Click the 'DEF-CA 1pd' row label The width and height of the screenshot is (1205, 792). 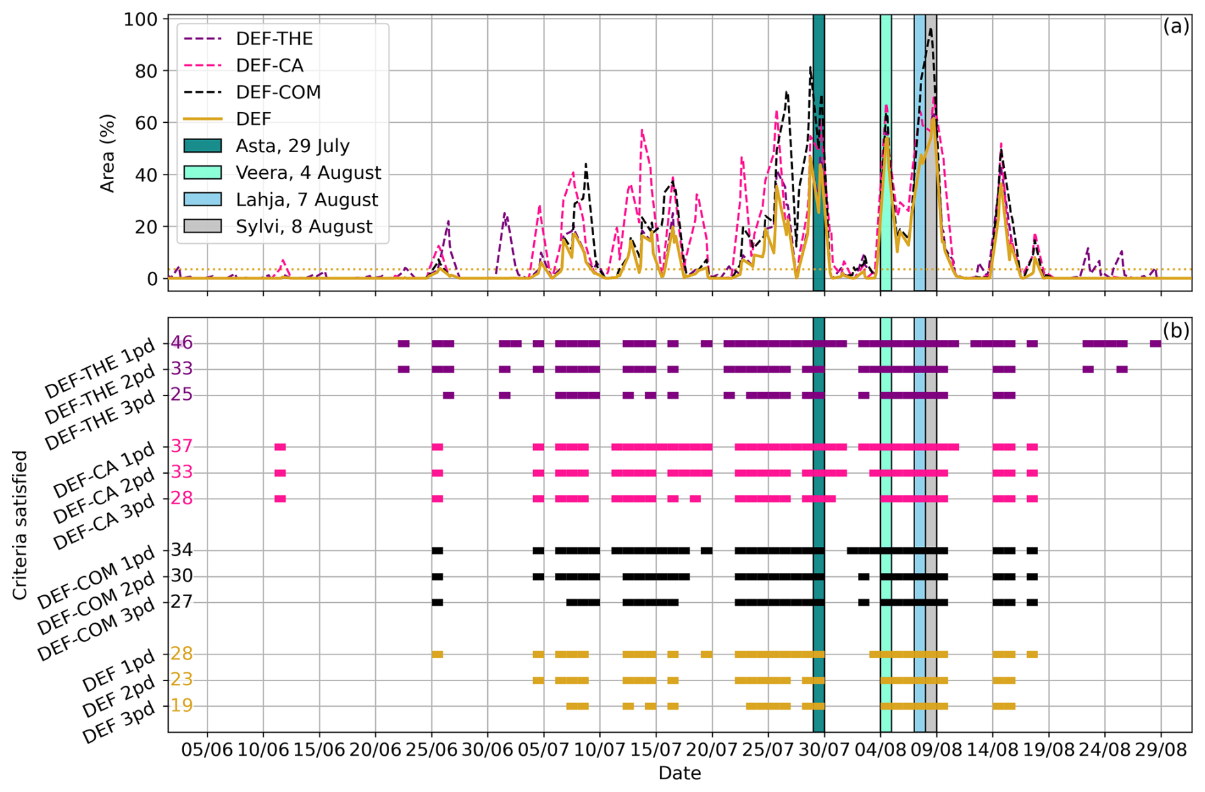[104, 469]
